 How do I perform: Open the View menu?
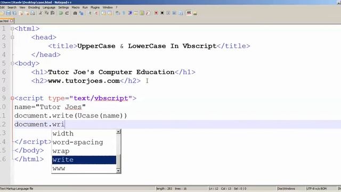[22, 7]
